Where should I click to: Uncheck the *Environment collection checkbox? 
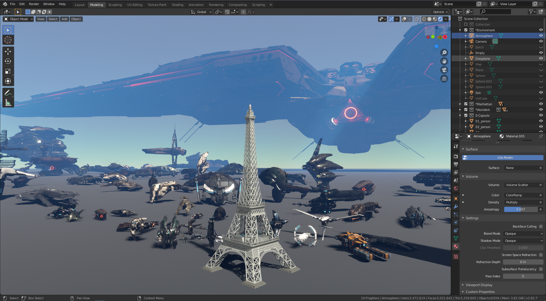pos(466,30)
